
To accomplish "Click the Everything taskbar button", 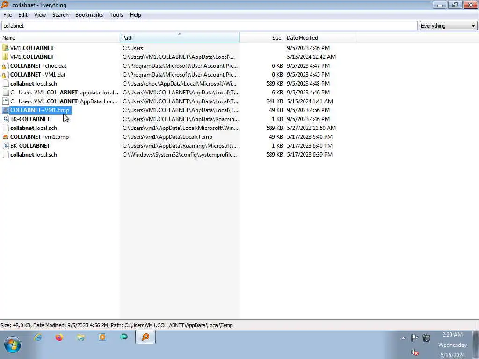I will click(145, 337).
